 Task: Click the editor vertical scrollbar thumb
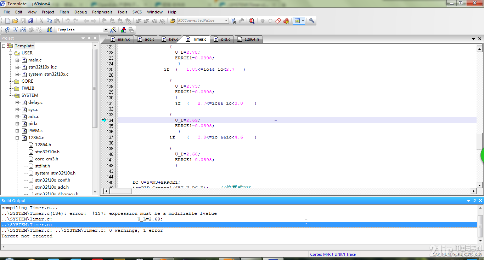(x=480, y=141)
